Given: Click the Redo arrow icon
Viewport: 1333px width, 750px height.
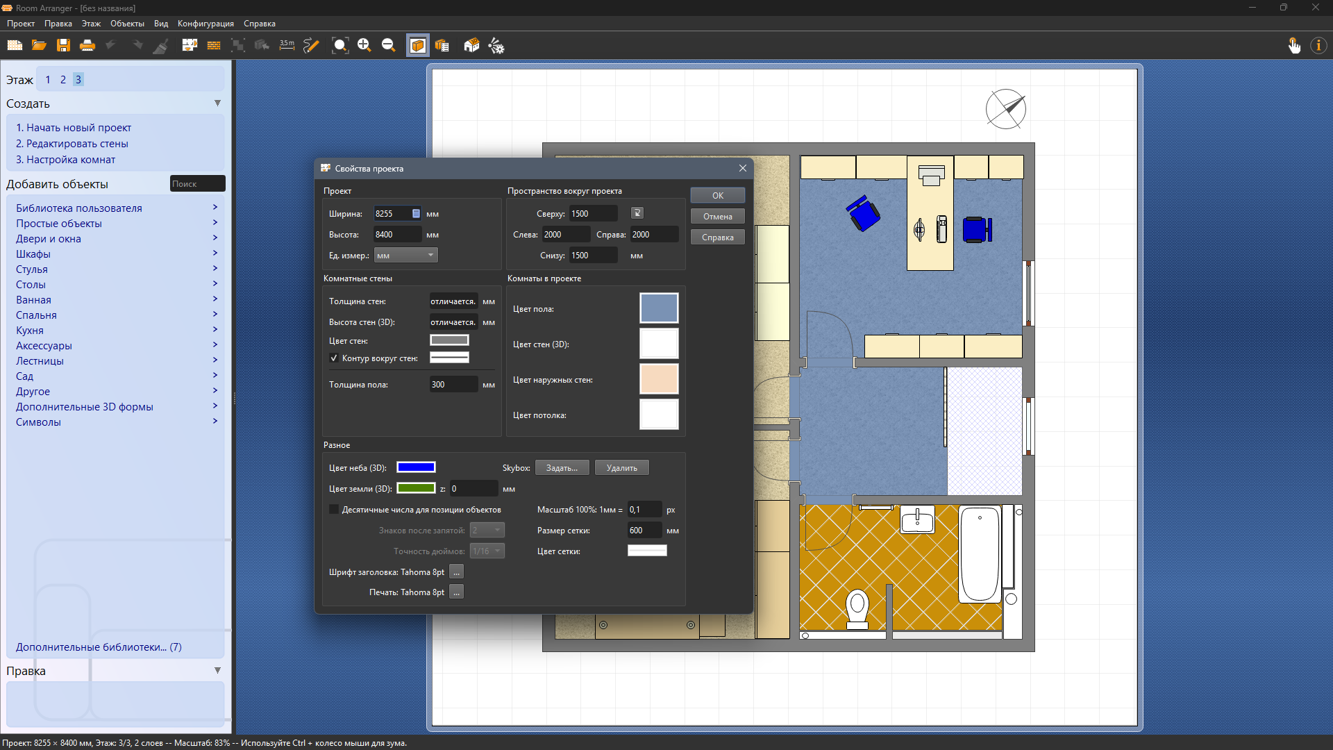Looking at the screenshot, I should click(x=137, y=46).
